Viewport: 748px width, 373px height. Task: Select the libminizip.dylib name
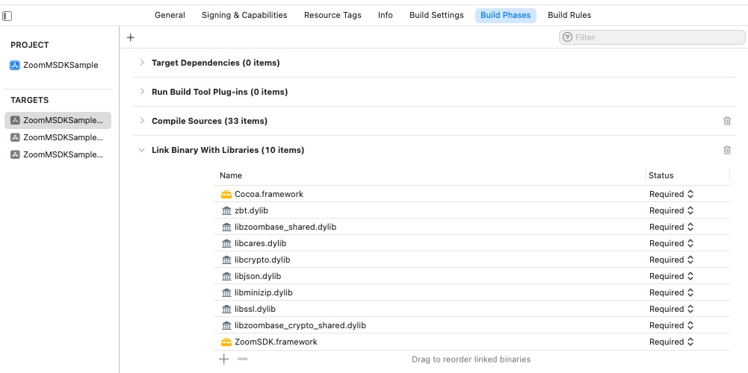coord(264,292)
